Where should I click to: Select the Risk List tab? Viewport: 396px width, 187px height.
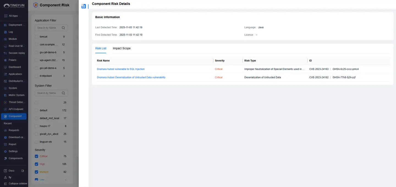point(101,49)
